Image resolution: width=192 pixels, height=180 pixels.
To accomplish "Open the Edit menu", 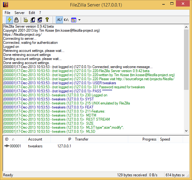I will click(32, 13).
